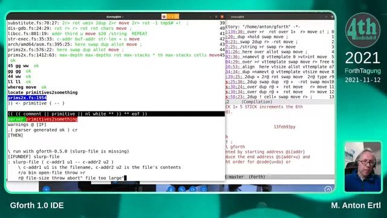The image size is (387, 218).
Task: Click 'libcc.fs:801:19:' result line
Action: pos(77,34)
